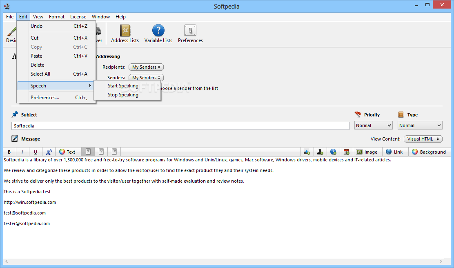Click the tester@softpedia.com line in message
The height and width of the screenshot is (268, 454).
pos(27,223)
